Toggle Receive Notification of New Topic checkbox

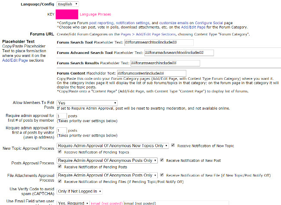point(174,146)
